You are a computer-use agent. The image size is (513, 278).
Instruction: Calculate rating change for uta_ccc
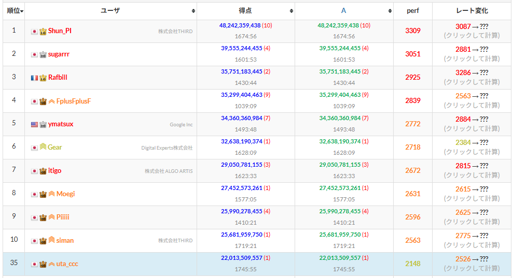coord(472,269)
